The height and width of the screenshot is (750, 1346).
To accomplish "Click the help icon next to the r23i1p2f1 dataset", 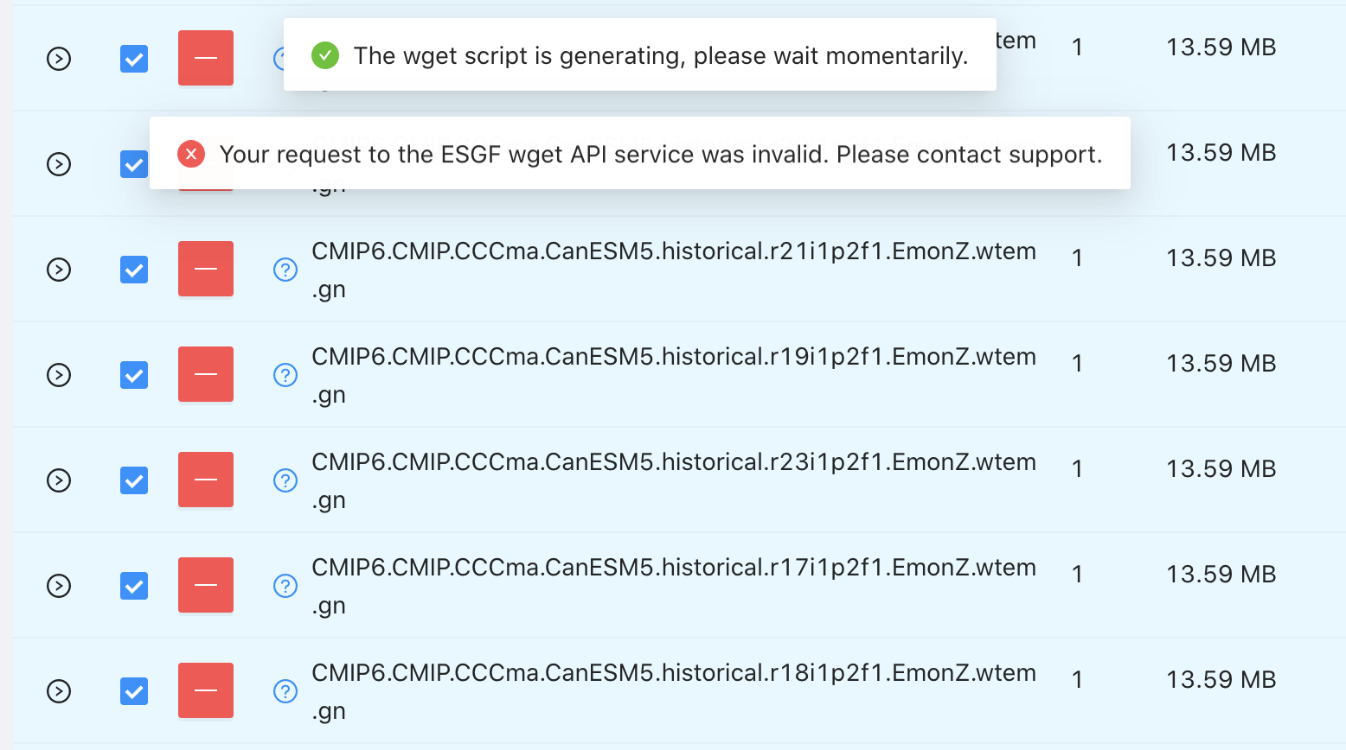I will (285, 480).
